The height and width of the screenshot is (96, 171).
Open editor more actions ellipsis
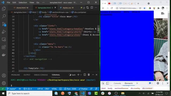point(96,8)
